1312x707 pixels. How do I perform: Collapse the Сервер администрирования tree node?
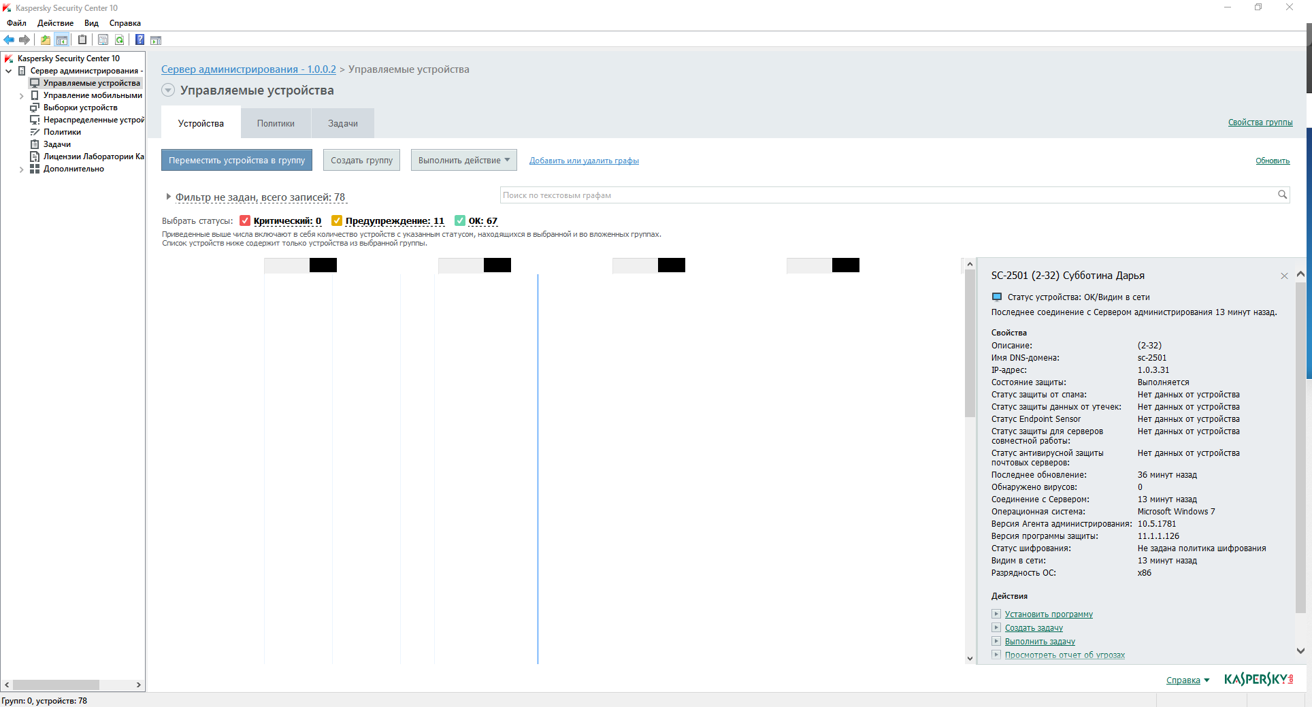9,71
